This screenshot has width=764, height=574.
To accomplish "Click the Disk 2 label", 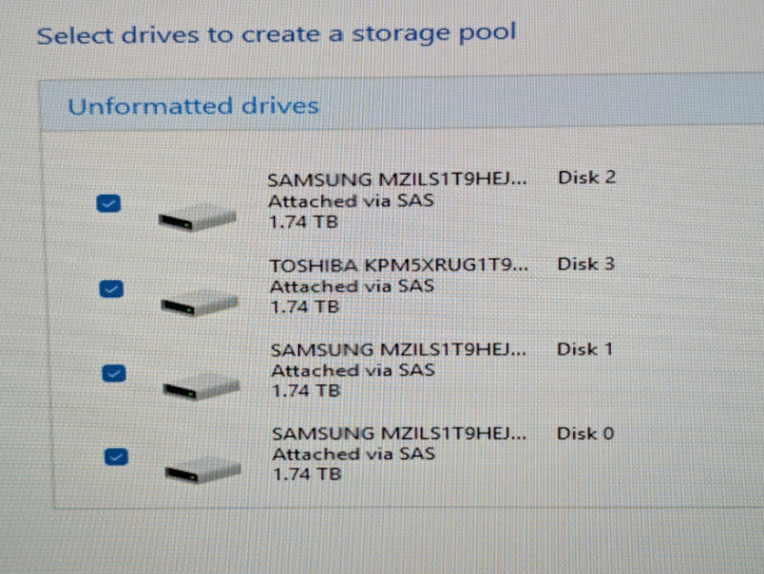I will (586, 178).
